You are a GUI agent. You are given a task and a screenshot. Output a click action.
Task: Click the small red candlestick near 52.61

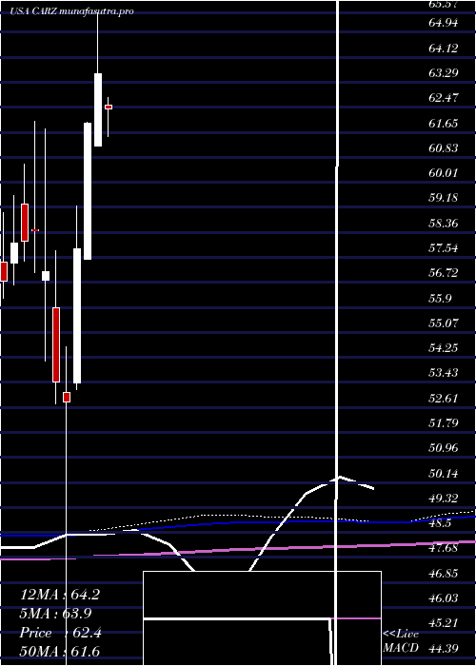click(67, 397)
